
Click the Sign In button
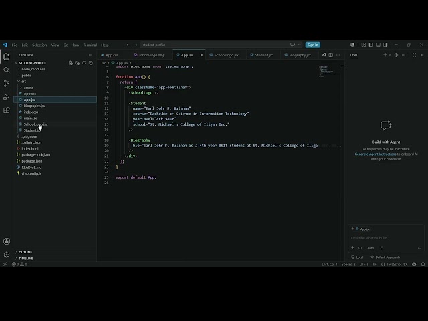[x=313, y=45]
